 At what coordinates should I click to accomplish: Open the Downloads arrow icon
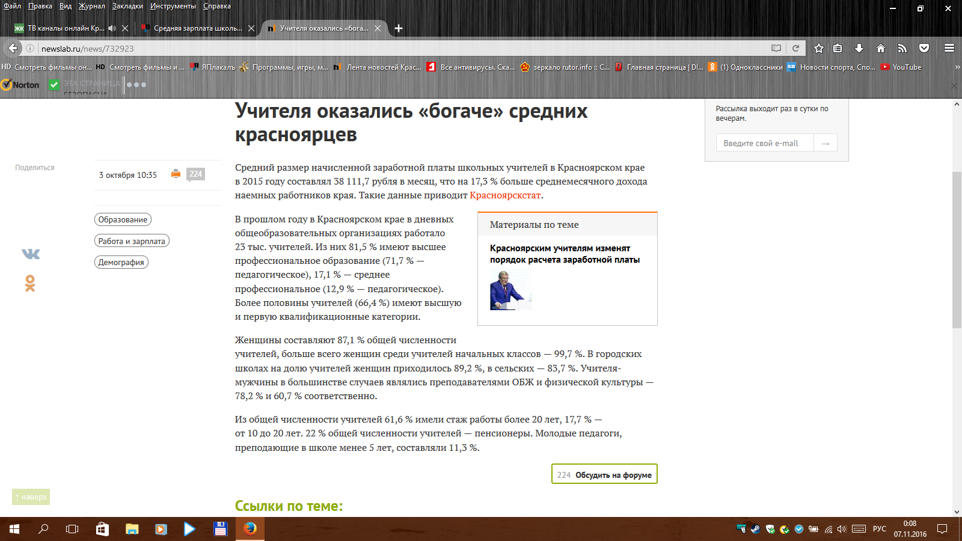859,48
